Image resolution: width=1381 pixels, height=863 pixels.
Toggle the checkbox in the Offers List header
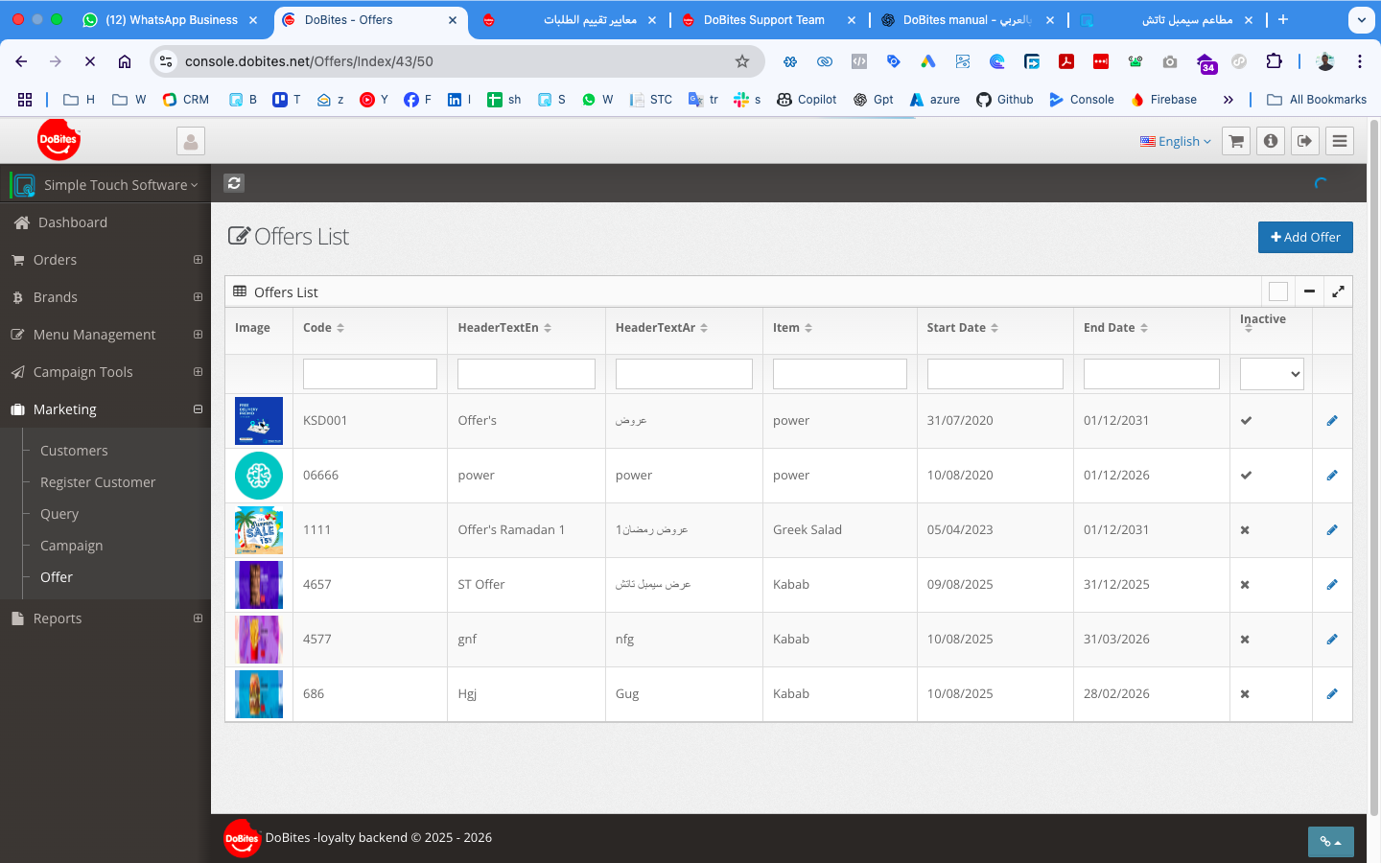click(1277, 292)
